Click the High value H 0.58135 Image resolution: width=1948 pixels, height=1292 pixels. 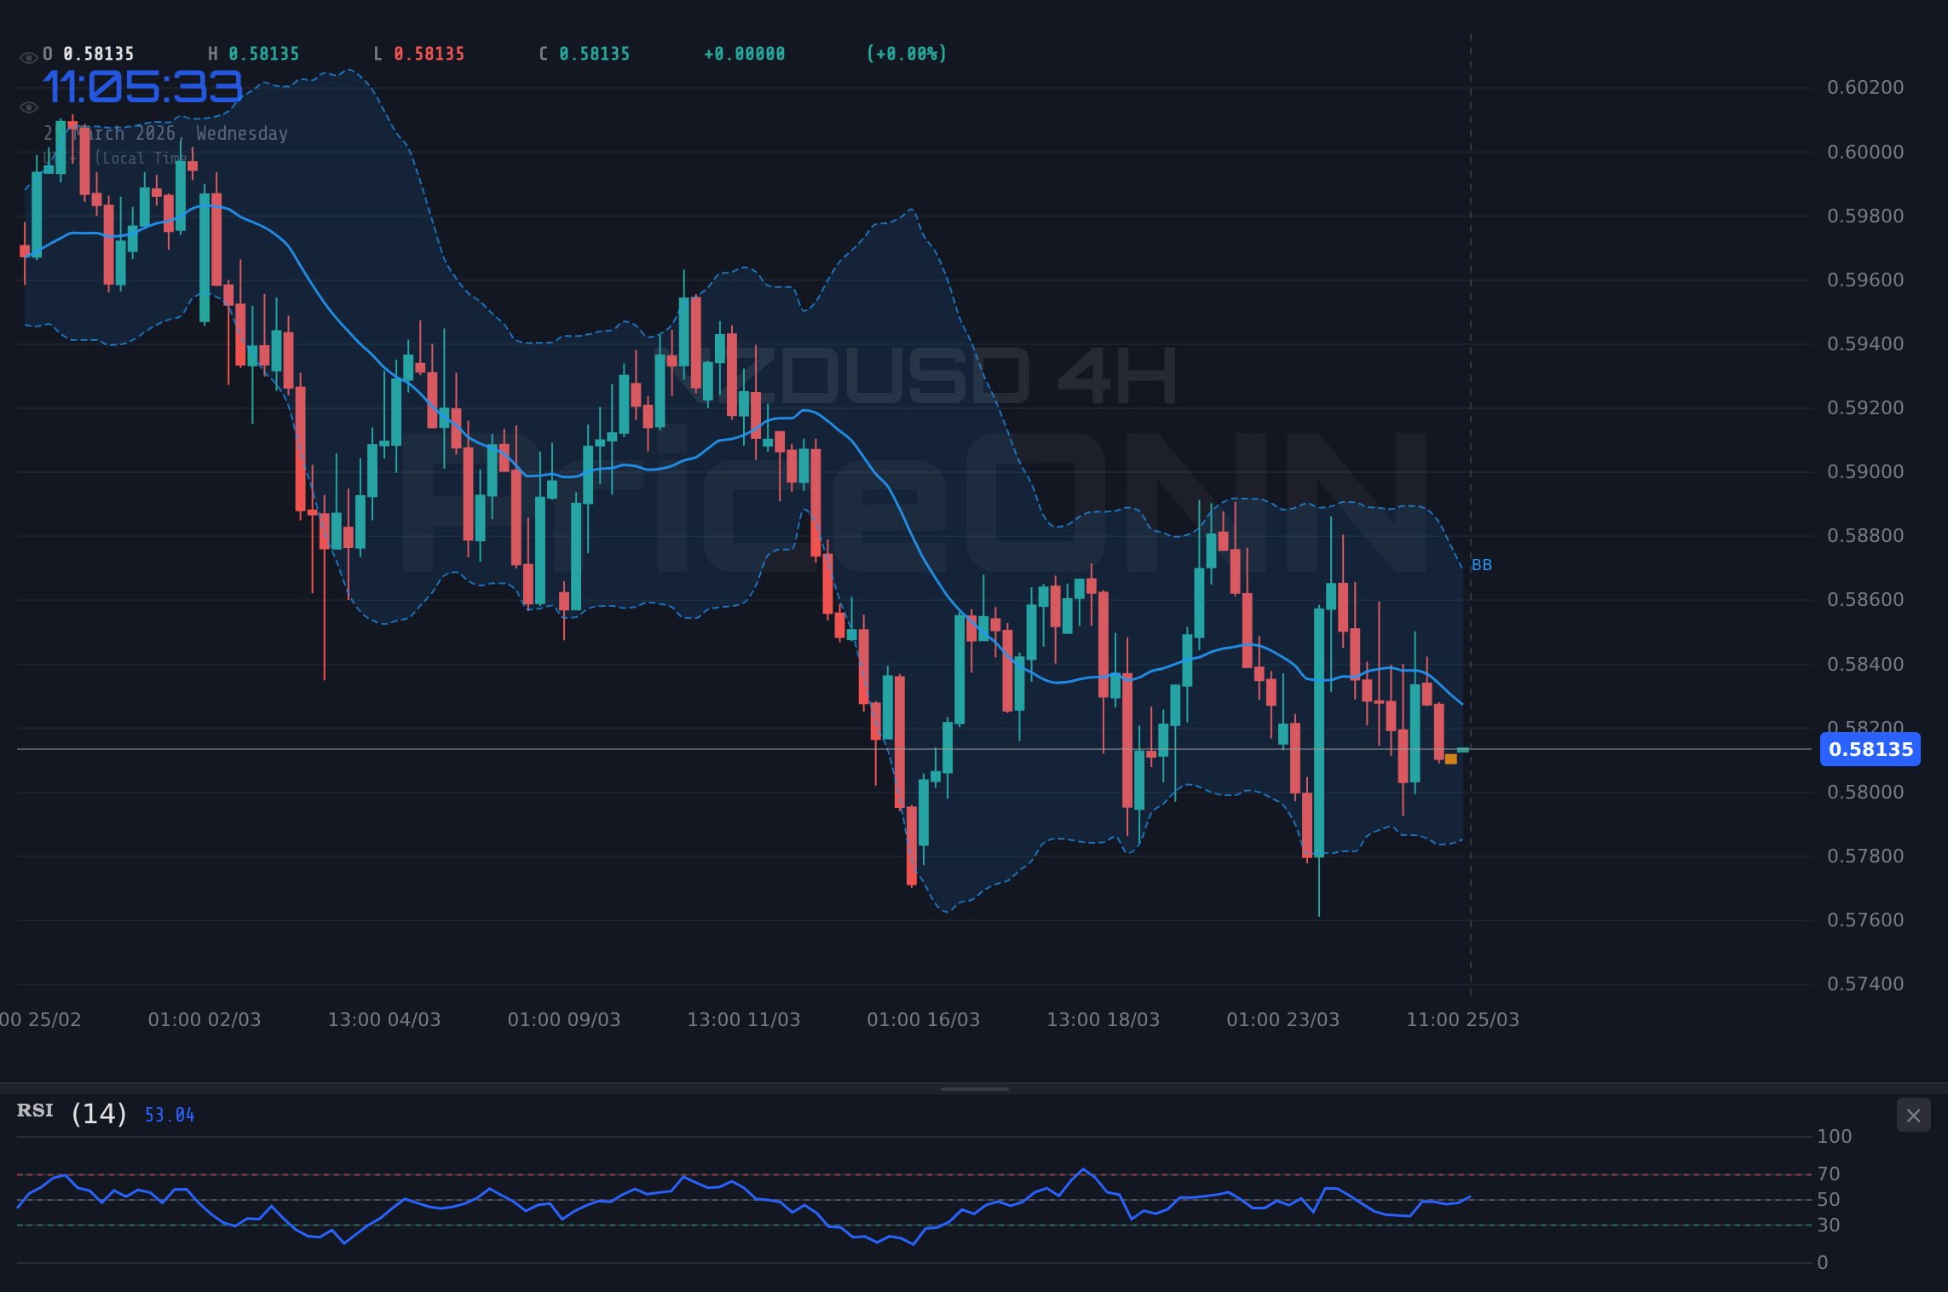point(253,53)
